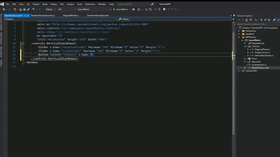Open the Test Explorer side tab
Screen dimensions: 280x157
[x=1, y=52]
